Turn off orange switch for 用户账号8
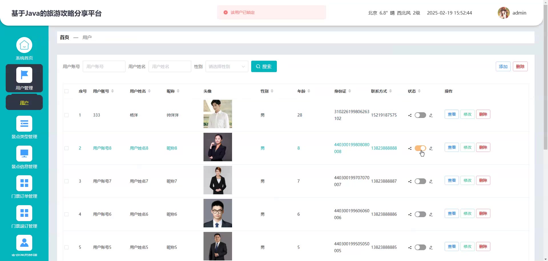This screenshot has height=261, width=548. [x=420, y=148]
